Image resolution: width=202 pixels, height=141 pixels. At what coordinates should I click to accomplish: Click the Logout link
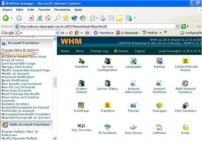[140, 51]
